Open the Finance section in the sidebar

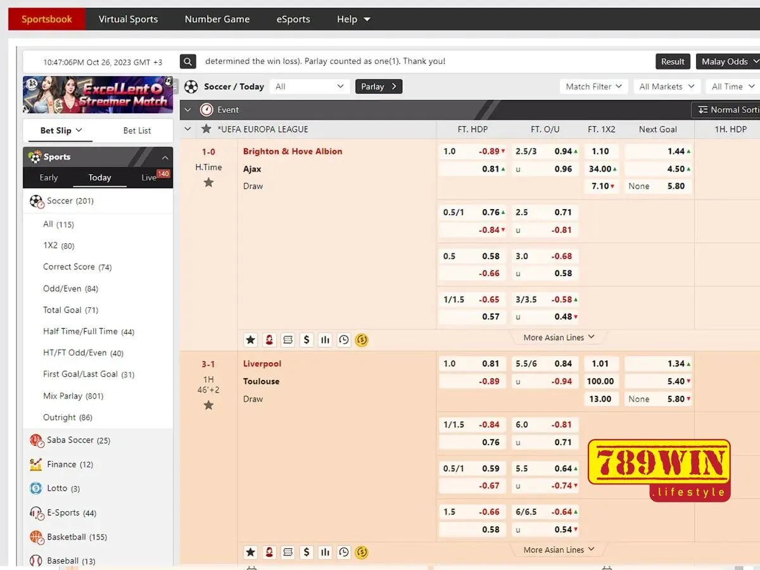(x=61, y=464)
